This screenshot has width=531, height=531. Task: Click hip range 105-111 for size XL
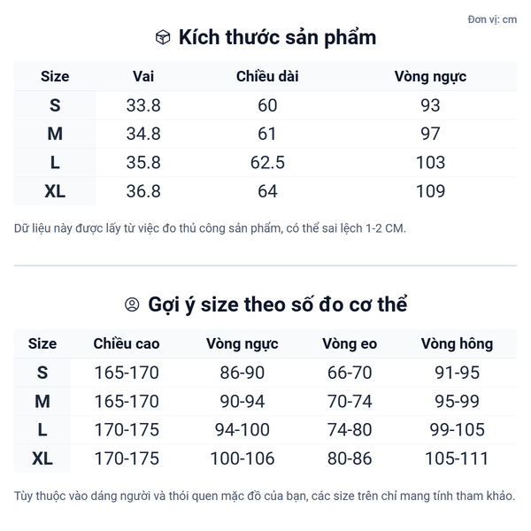coord(457,458)
